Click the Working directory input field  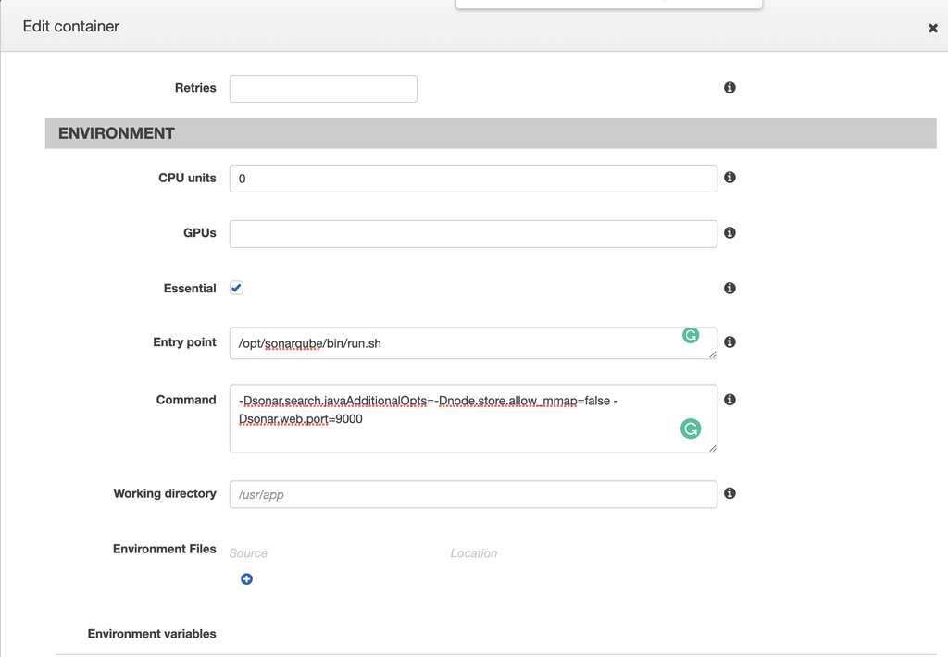[473, 494]
